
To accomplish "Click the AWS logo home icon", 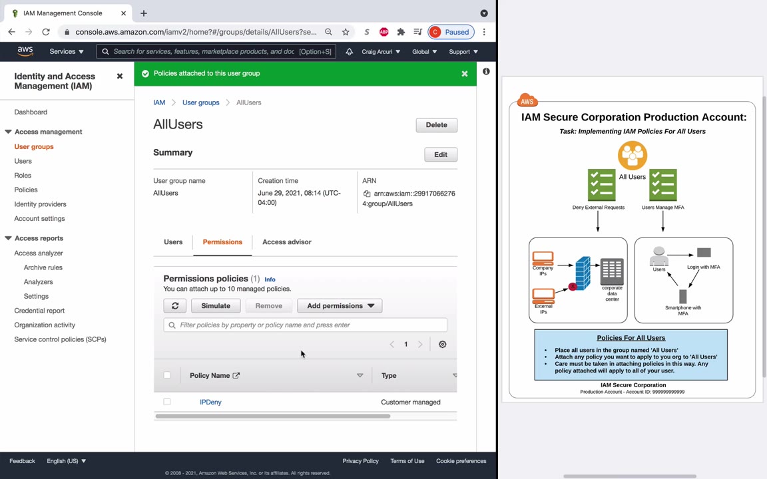I will 25,51.
